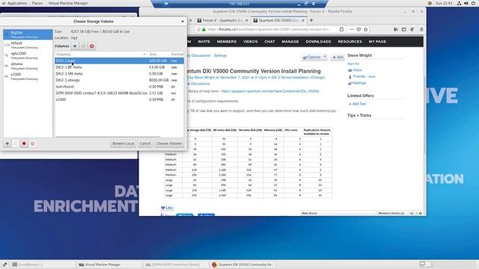
Task: Select the DXI2-1.storage volume
Action: (x=119, y=80)
